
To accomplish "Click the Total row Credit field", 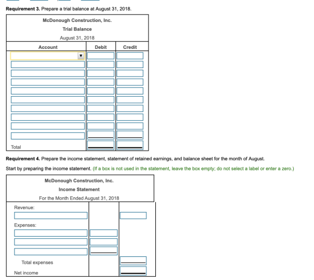I will 130,145.
